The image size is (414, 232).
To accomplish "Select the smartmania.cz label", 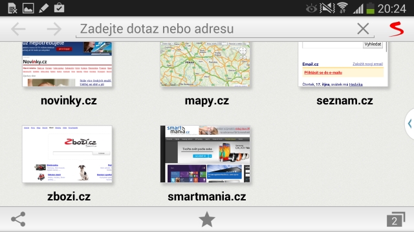I will coord(207,197).
